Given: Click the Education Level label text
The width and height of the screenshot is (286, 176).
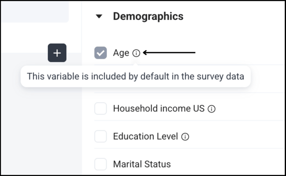Looking at the screenshot, I should (146, 136).
